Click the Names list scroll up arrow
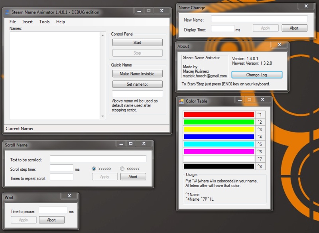 pos(103,36)
